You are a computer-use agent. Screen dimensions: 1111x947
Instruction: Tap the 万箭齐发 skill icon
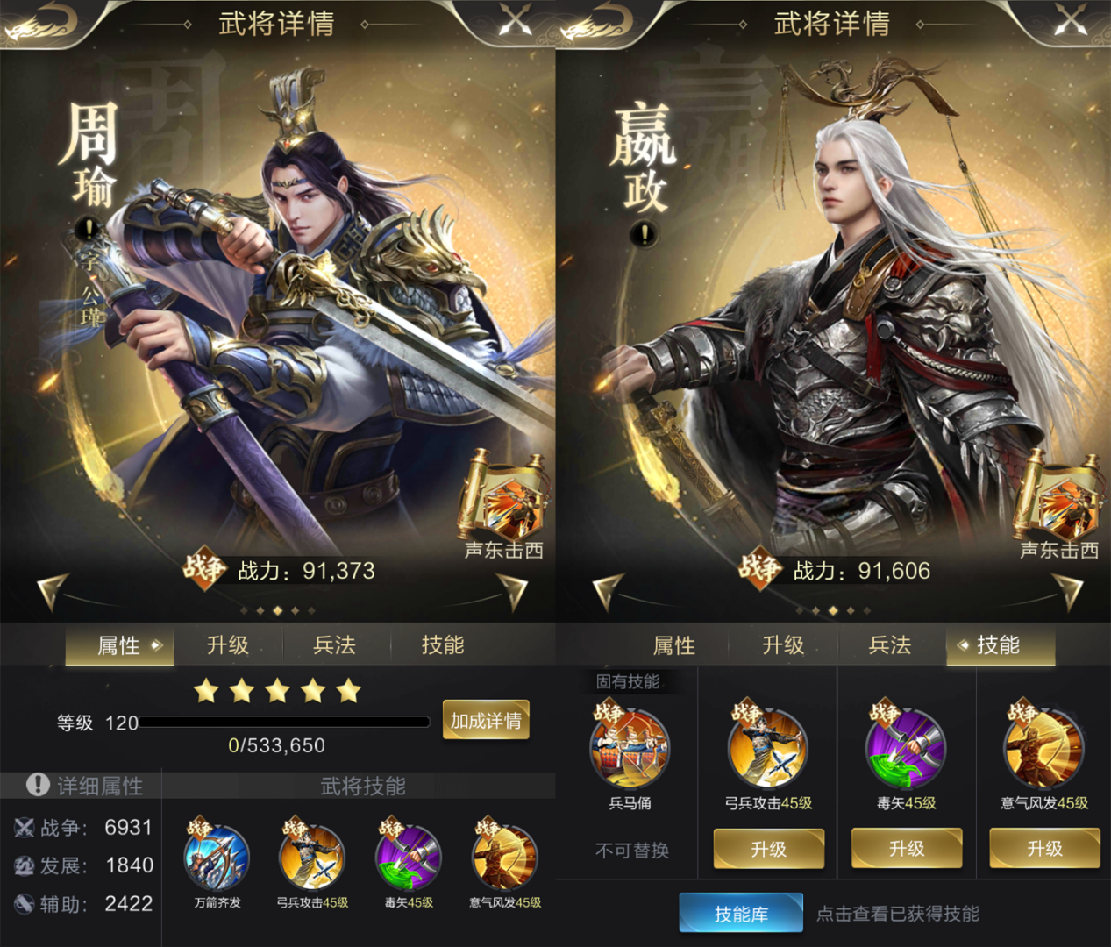217,856
